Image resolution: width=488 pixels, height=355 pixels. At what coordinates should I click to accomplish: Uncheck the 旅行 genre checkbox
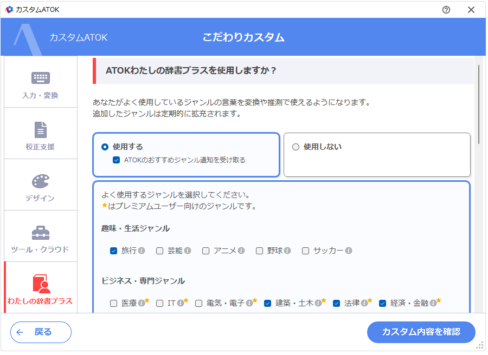coord(114,251)
